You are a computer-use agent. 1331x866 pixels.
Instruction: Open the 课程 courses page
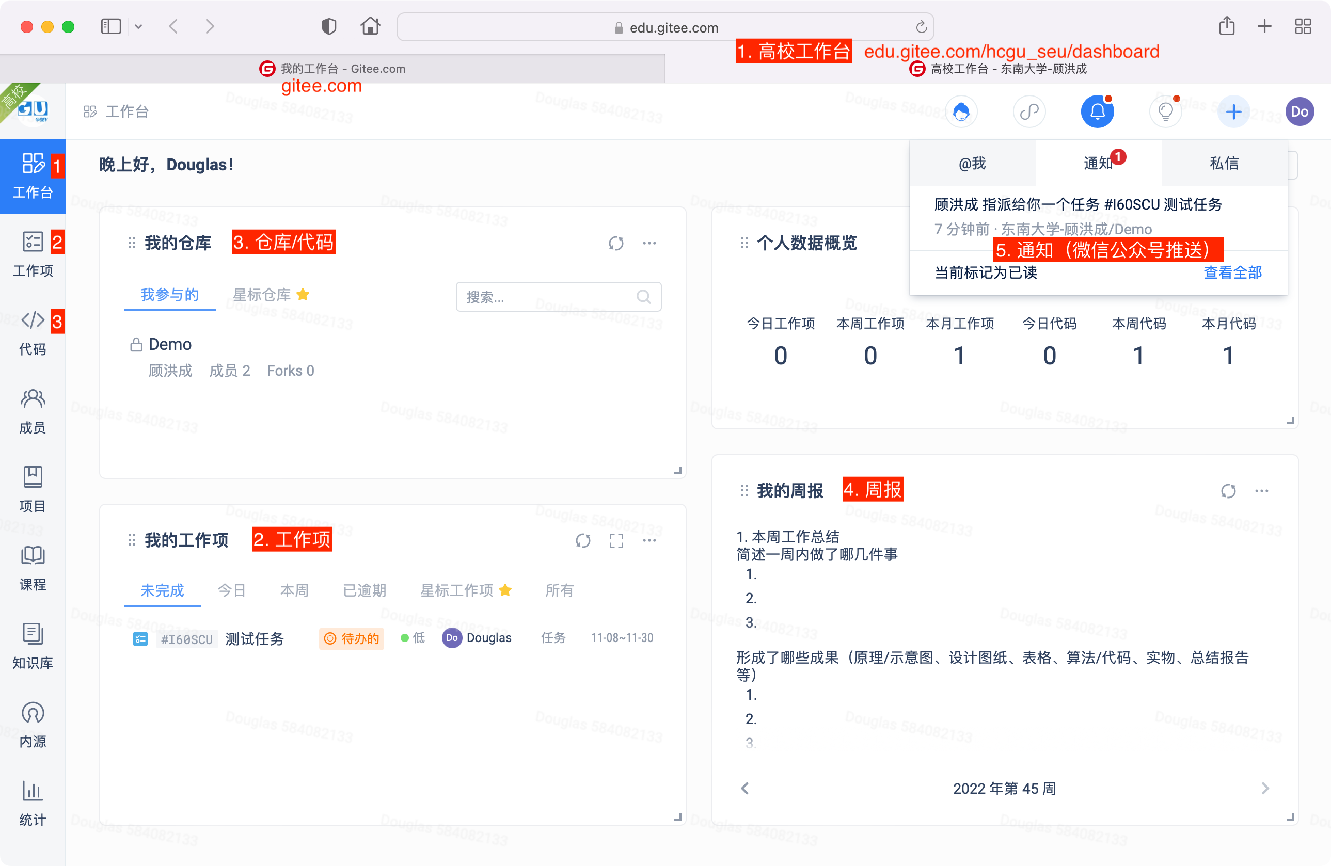tap(33, 568)
